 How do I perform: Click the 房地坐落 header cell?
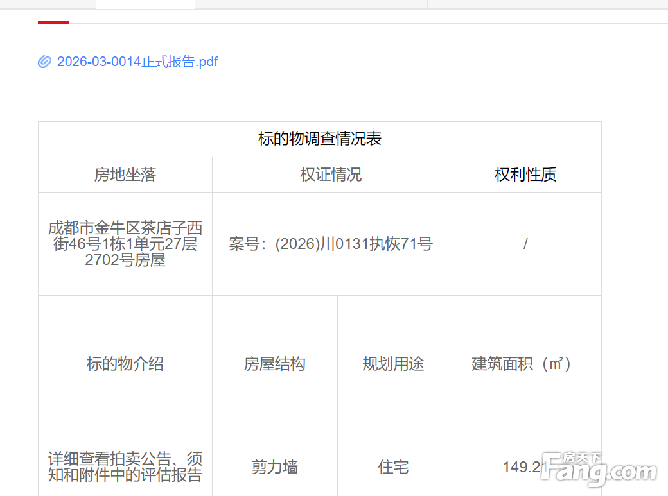click(125, 175)
